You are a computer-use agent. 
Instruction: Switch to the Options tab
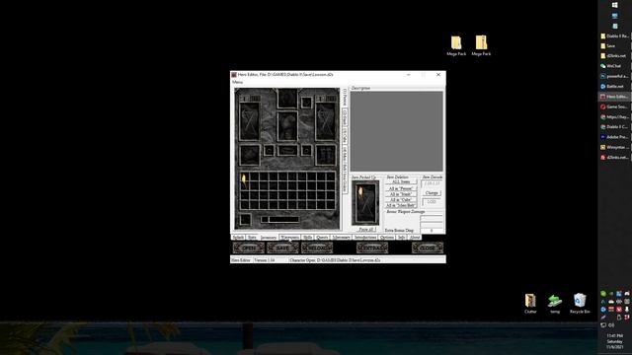pyautogui.click(x=386, y=238)
